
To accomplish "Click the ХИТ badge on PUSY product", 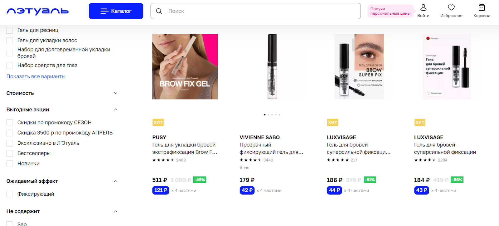I will point(158,123).
